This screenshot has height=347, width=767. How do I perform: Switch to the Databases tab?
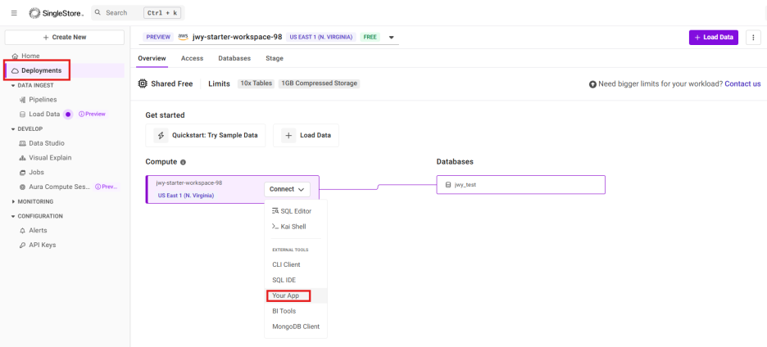click(x=234, y=58)
